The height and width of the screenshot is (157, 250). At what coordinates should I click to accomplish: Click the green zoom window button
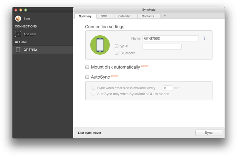[x=25, y=10]
